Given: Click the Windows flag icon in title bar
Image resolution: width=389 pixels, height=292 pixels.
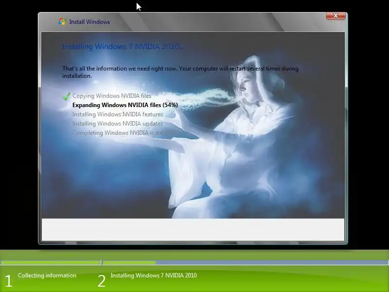Looking at the screenshot, I should coord(62,21).
